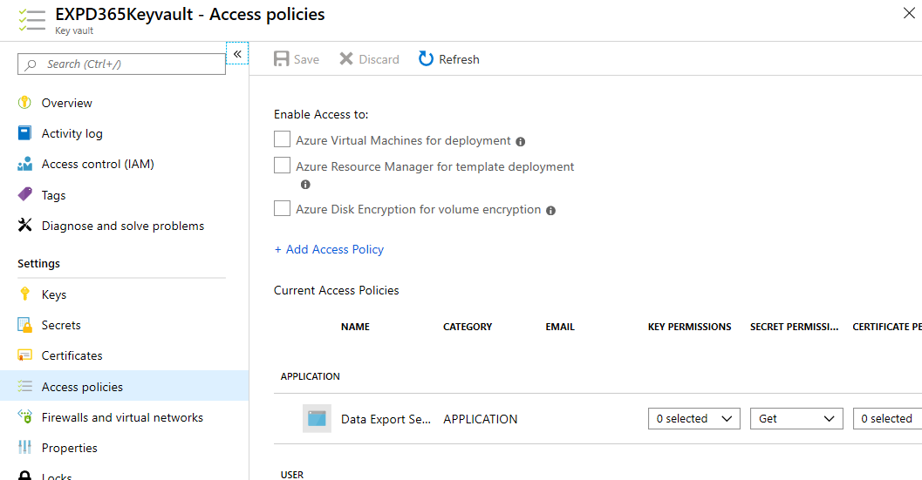Click the Refresh icon in toolbar
The height and width of the screenshot is (480, 922).
tap(426, 59)
